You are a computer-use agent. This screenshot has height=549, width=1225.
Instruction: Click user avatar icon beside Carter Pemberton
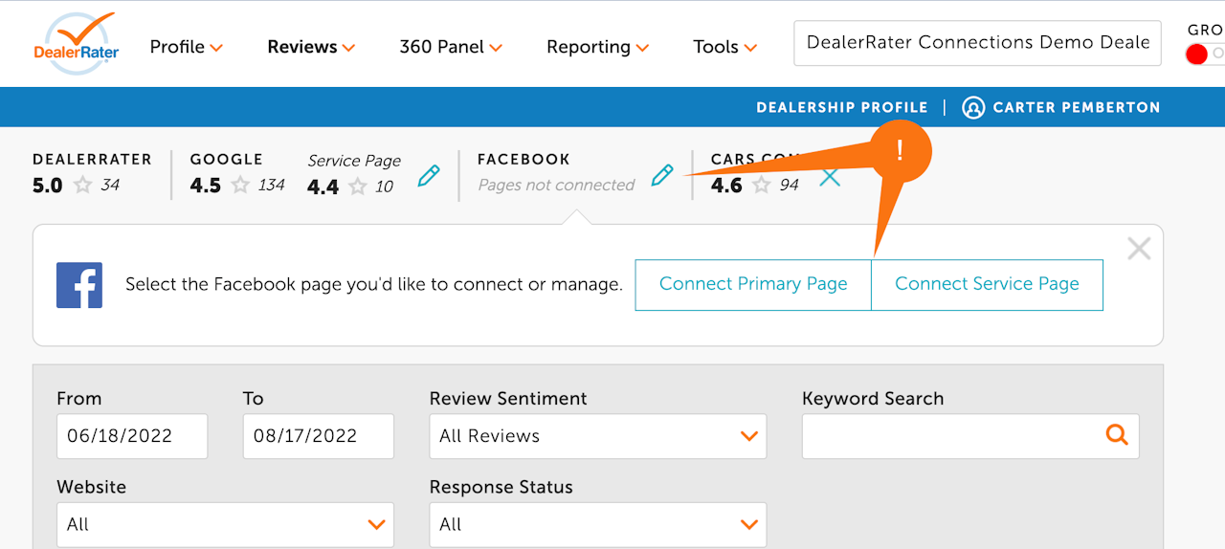click(973, 108)
